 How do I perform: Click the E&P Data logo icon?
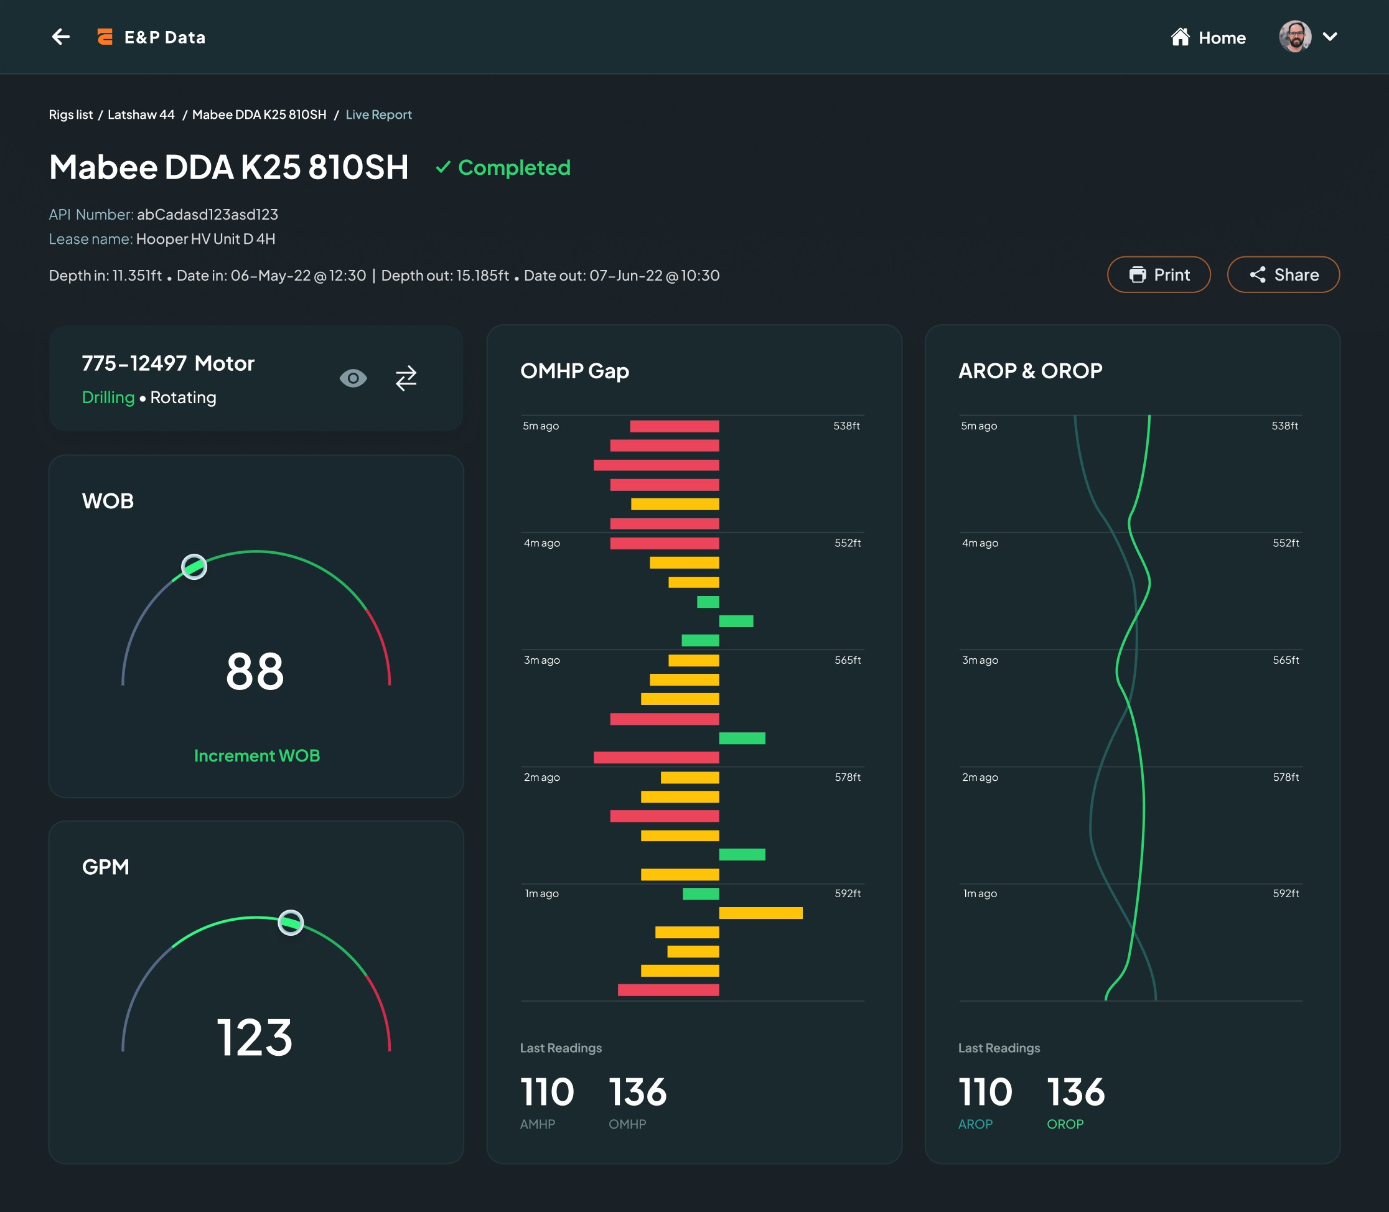pos(105,37)
